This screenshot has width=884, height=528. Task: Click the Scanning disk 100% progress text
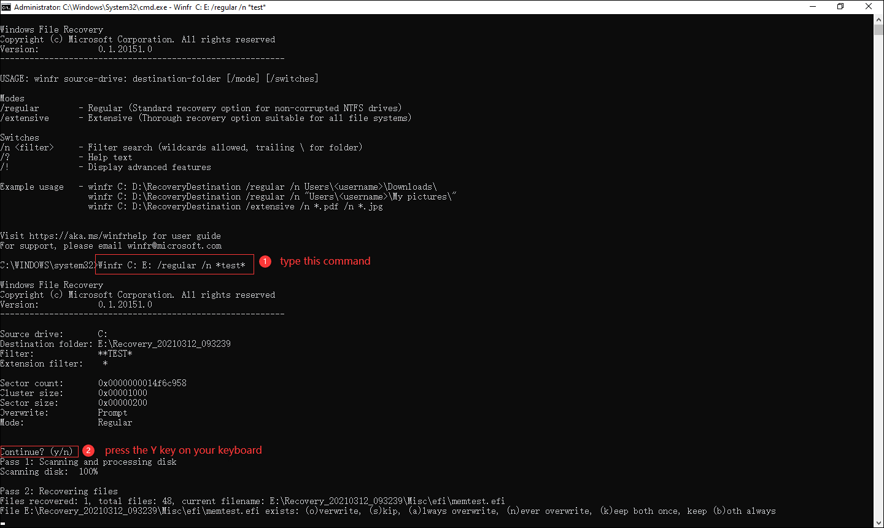click(x=49, y=472)
